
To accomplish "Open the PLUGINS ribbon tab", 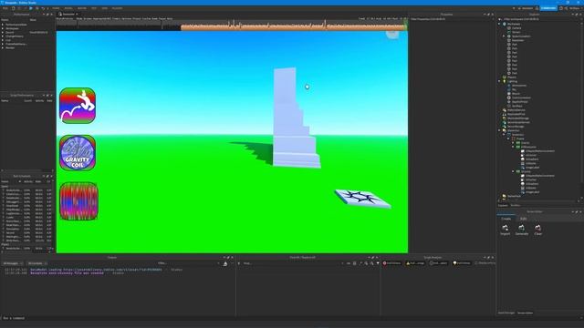I will pyautogui.click(x=117, y=8).
